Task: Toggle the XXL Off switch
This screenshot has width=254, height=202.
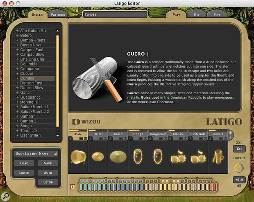Action: pos(239,149)
